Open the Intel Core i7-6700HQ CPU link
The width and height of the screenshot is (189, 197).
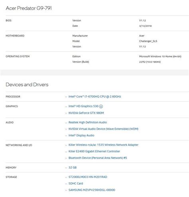point(95,97)
